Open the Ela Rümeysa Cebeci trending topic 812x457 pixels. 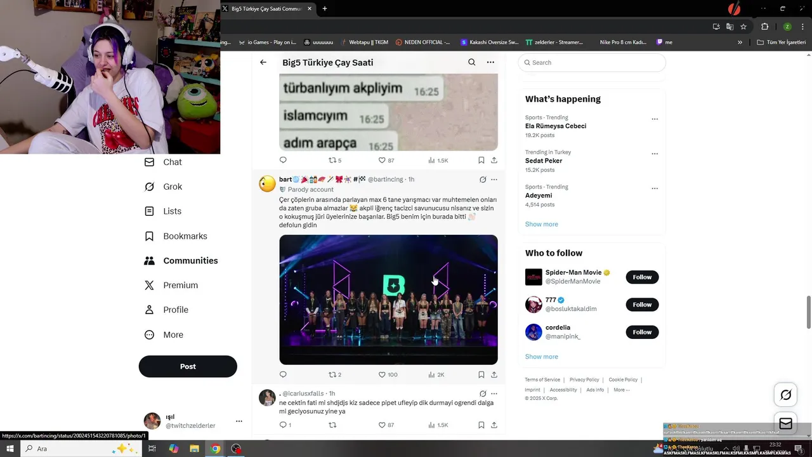556,126
